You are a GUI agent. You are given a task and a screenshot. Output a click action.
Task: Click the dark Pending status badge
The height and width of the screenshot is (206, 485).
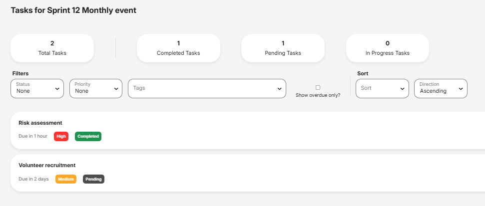[x=93, y=179]
